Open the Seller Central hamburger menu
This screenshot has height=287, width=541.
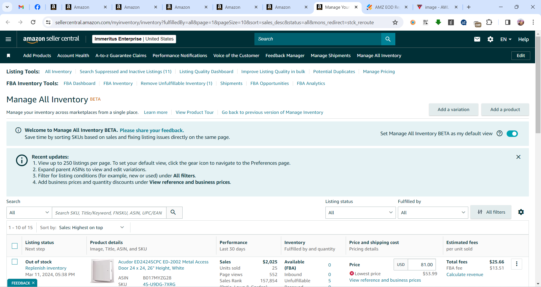click(8, 39)
